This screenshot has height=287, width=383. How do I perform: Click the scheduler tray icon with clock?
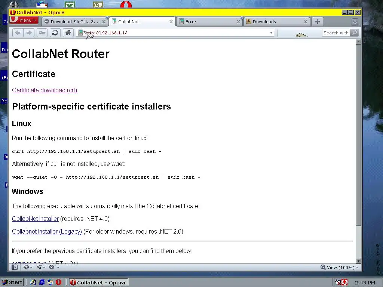pos(338,283)
